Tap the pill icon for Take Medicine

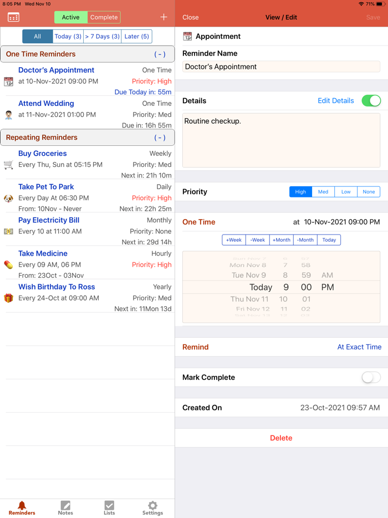tap(8, 265)
